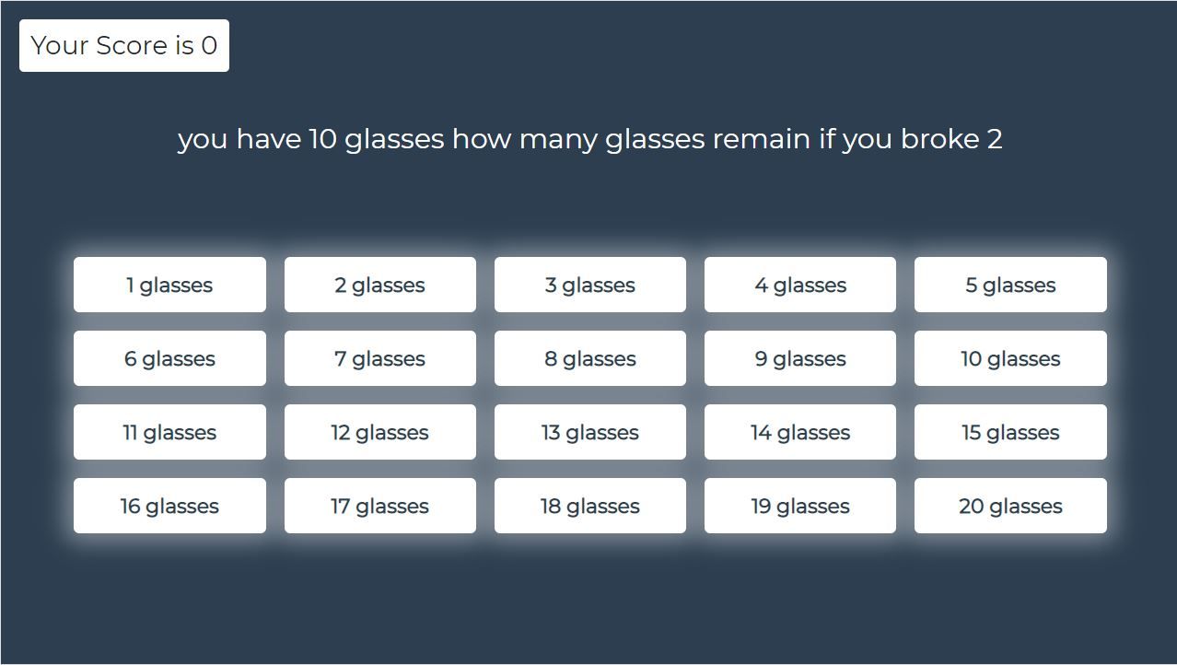Image resolution: width=1177 pixels, height=665 pixels.
Task: Pick 17 glasses answer
Action: coord(380,506)
